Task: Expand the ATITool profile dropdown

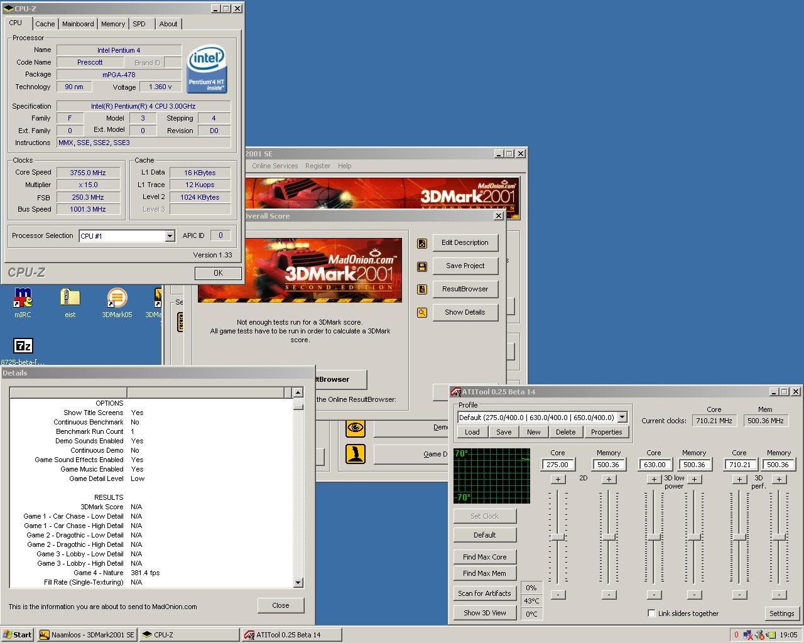Action: (x=622, y=418)
